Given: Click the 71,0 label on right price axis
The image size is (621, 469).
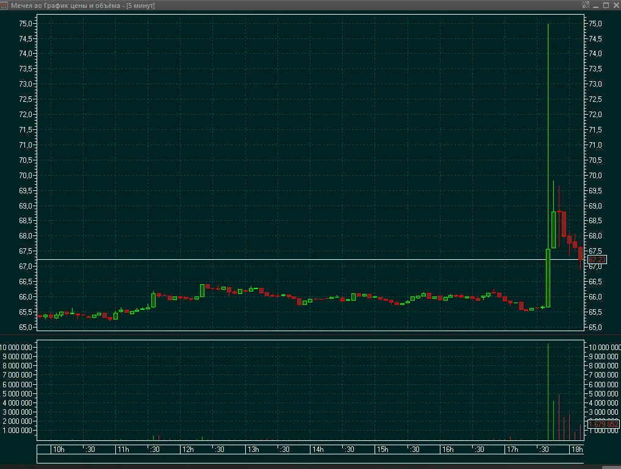Looking at the screenshot, I should [x=595, y=145].
